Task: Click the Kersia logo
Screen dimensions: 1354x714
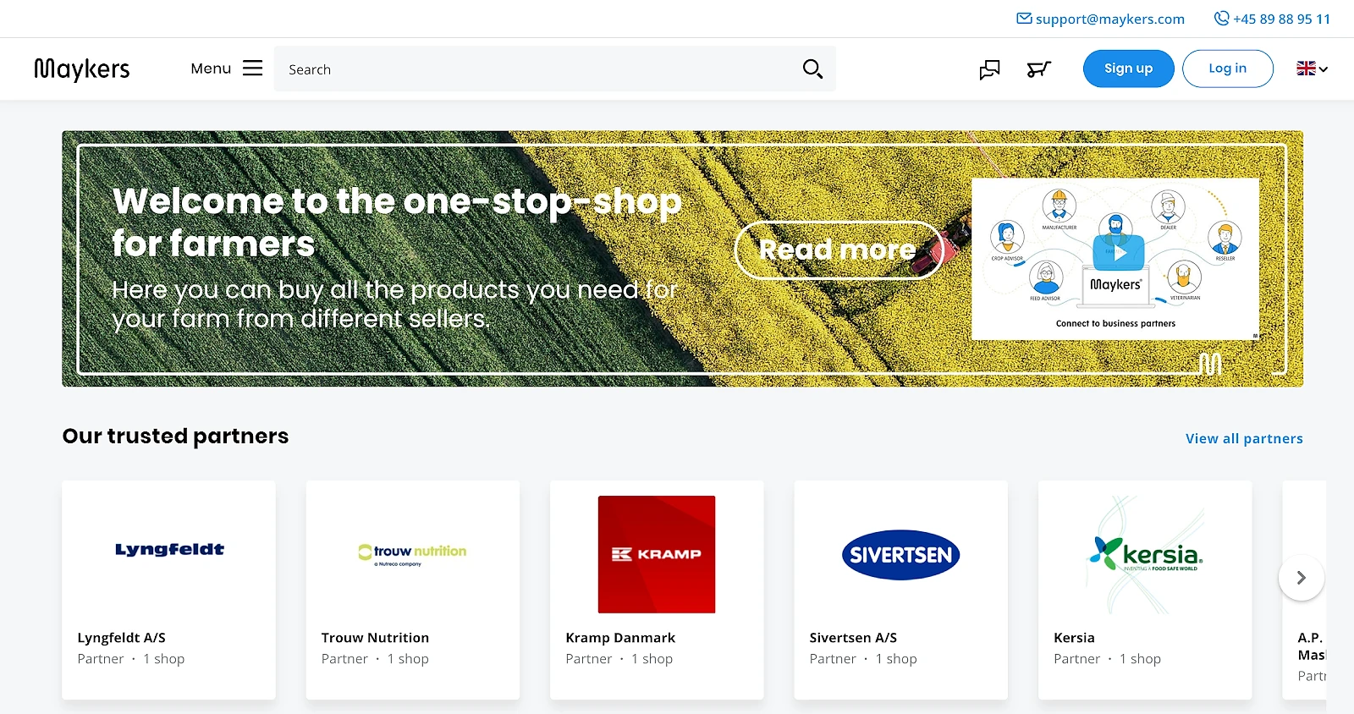Action: [x=1145, y=554]
